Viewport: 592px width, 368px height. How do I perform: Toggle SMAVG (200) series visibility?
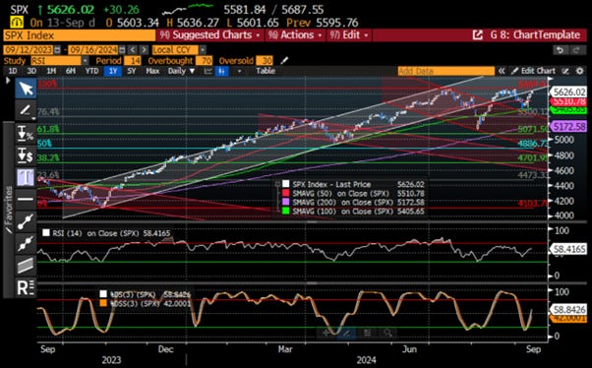point(286,202)
